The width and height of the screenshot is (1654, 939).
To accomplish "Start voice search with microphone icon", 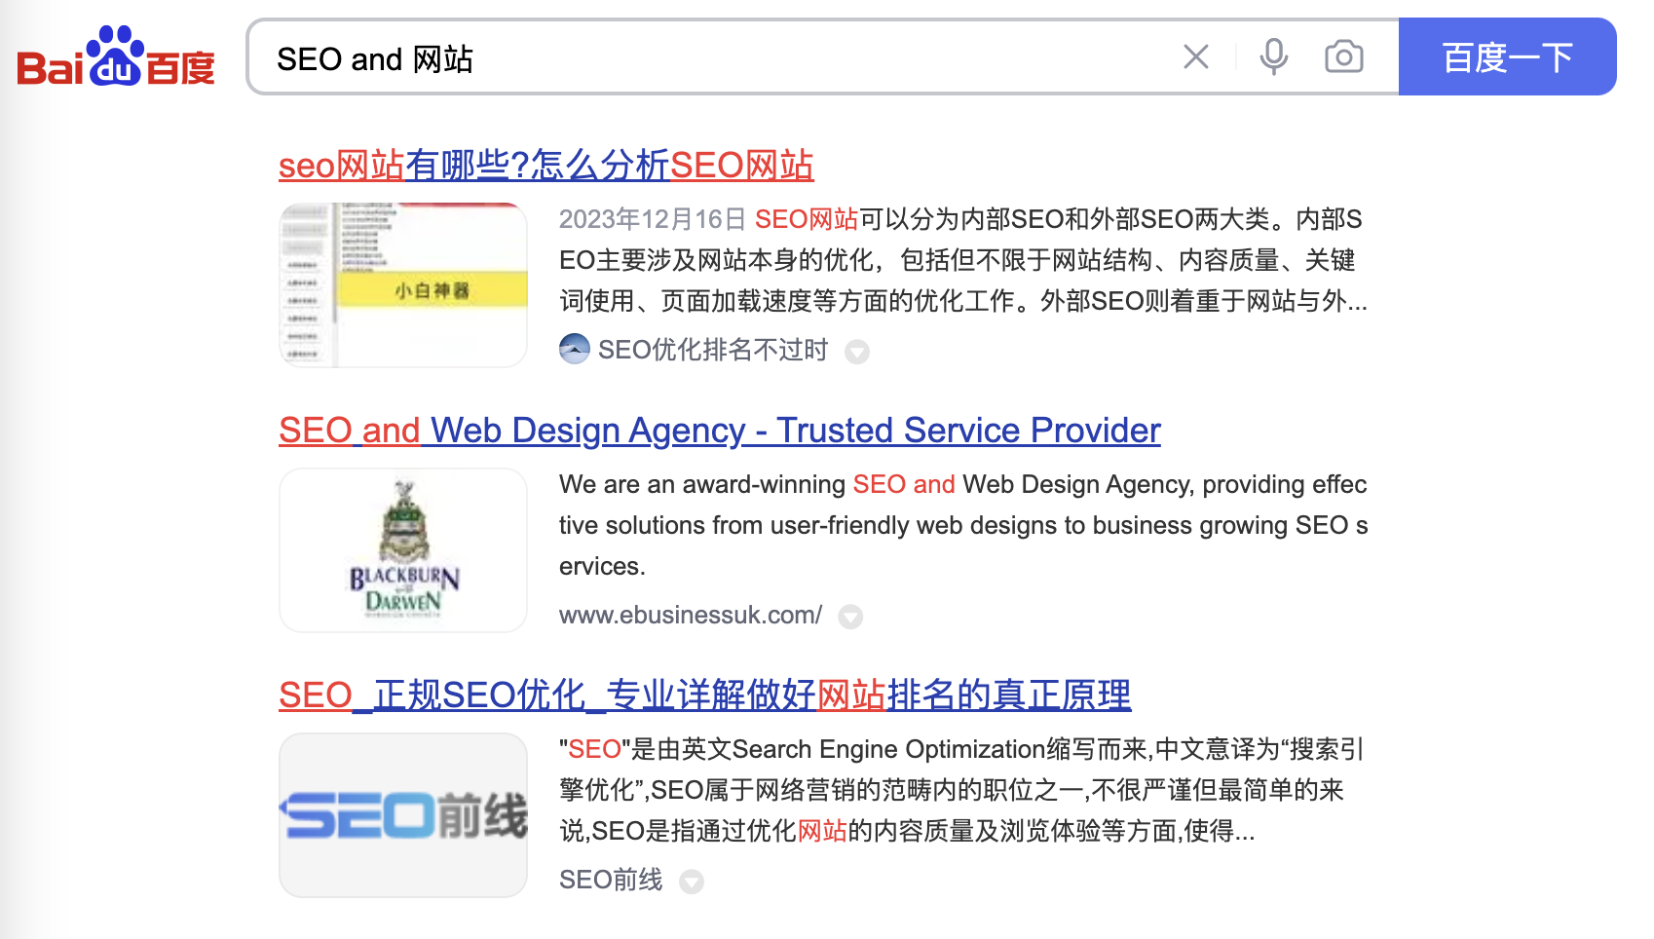I will pyautogui.click(x=1273, y=57).
